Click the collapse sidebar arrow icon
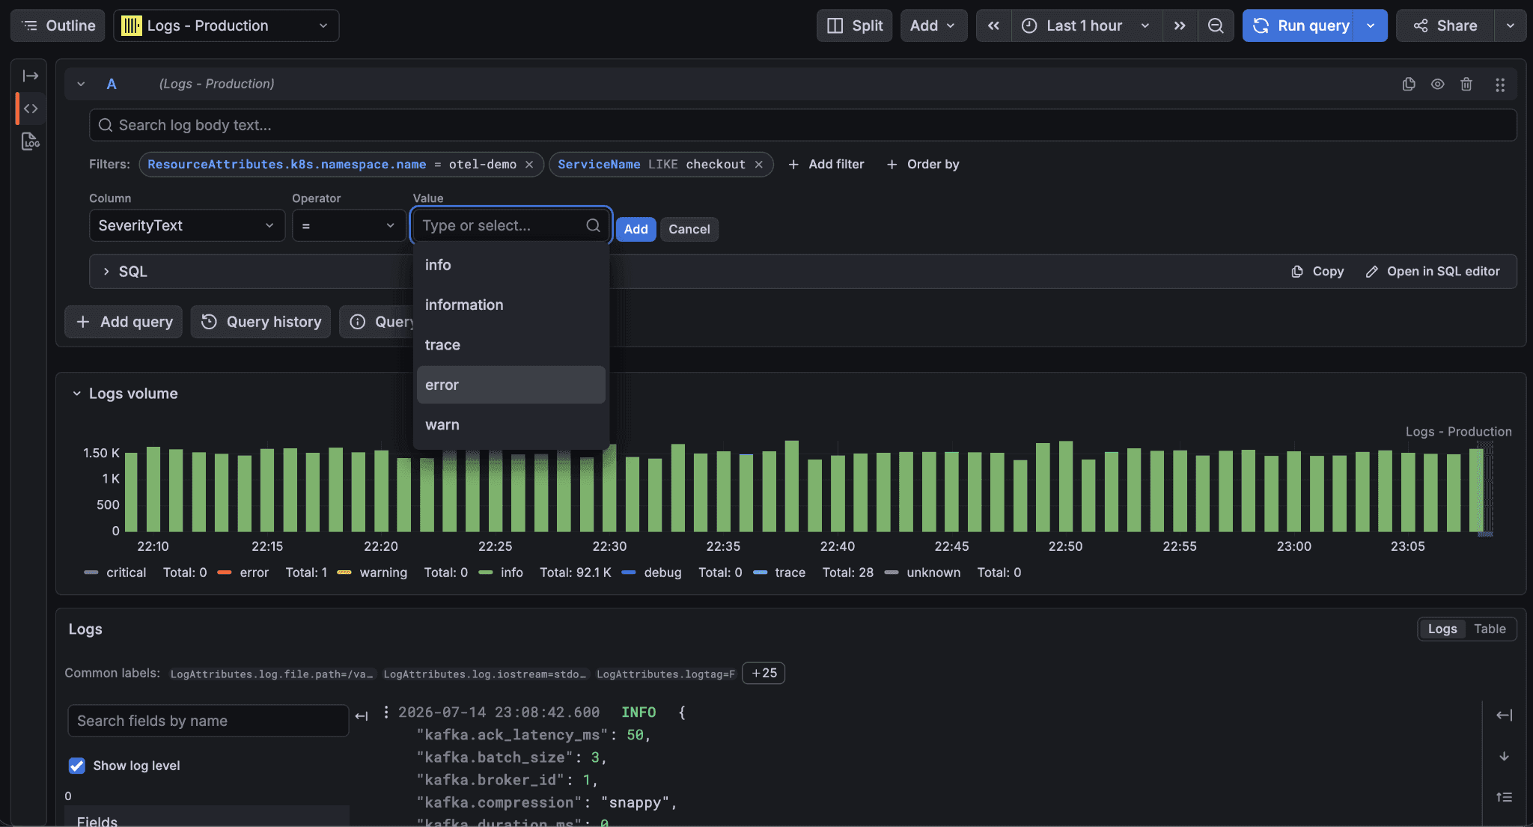The height and width of the screenshot is (827, 1533). pos(31,76)
